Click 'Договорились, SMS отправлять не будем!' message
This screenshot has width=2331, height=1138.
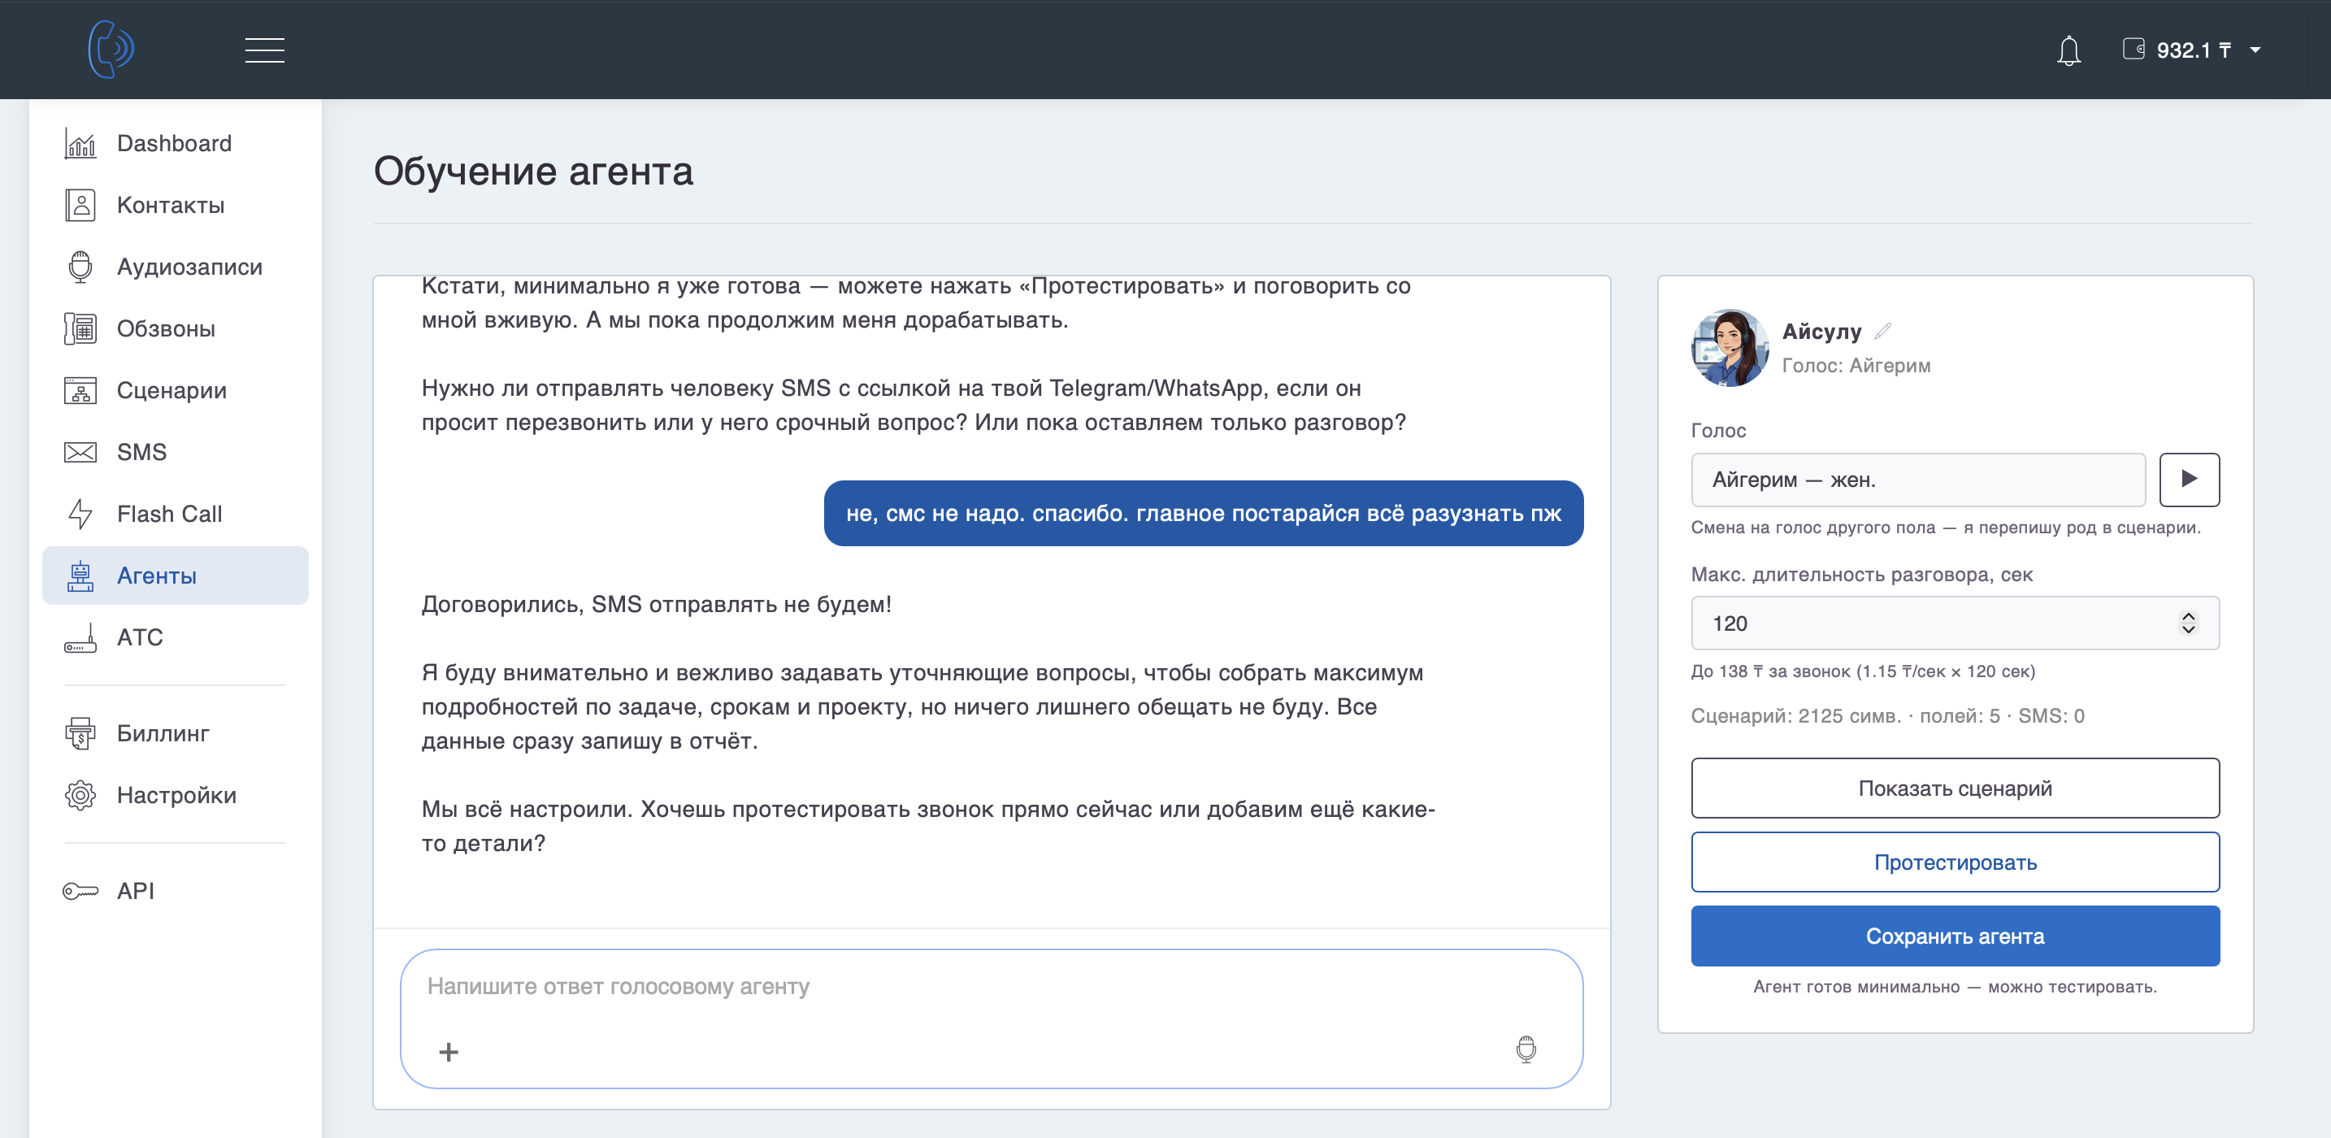(657, 604)
